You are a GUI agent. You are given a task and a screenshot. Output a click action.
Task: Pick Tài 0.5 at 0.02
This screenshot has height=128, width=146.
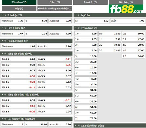[18, 59]
